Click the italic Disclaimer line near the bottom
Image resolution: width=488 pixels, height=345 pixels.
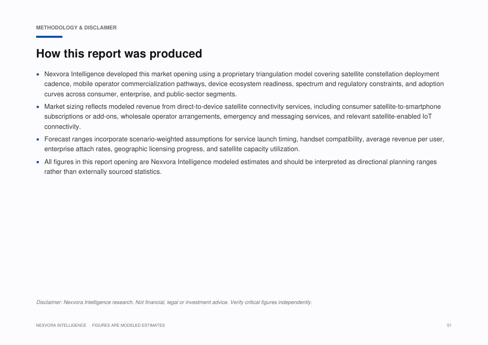174,302
